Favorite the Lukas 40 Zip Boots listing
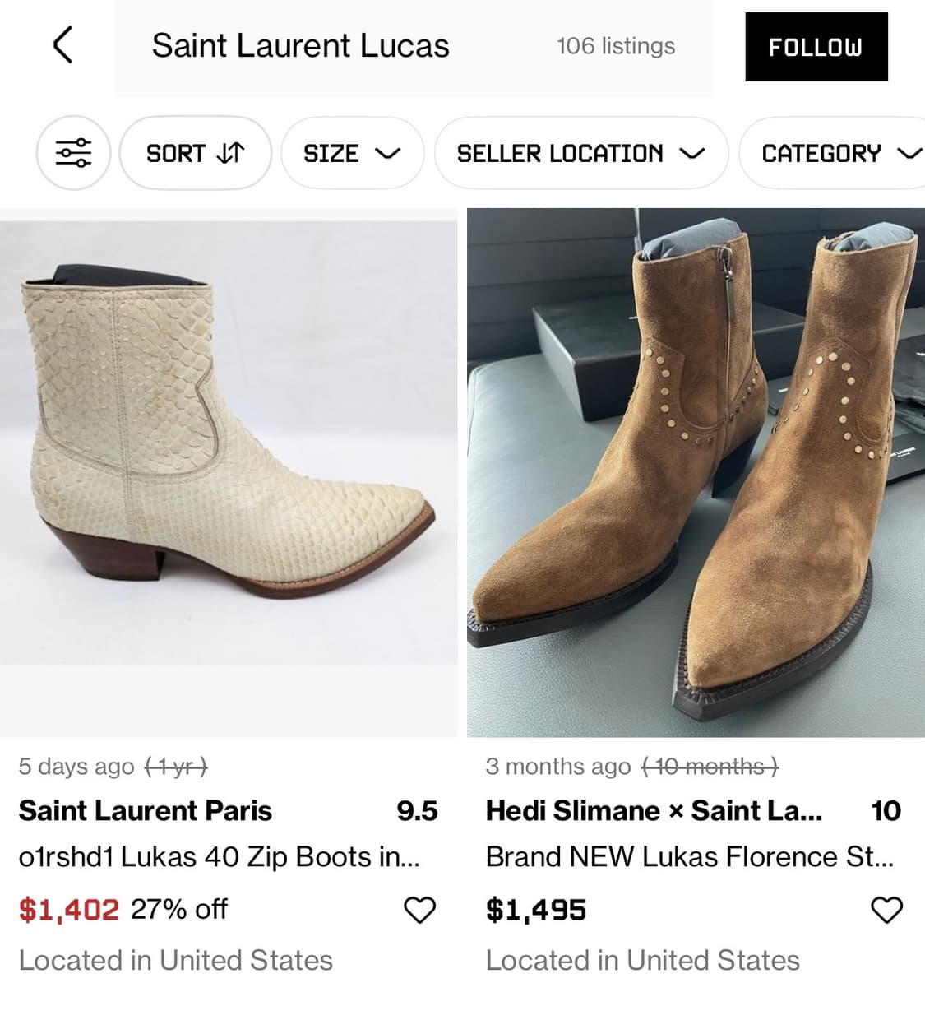 419,910
